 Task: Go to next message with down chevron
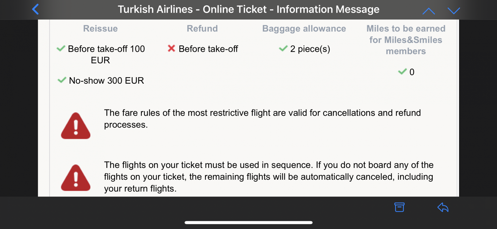[x=454, y=11]
